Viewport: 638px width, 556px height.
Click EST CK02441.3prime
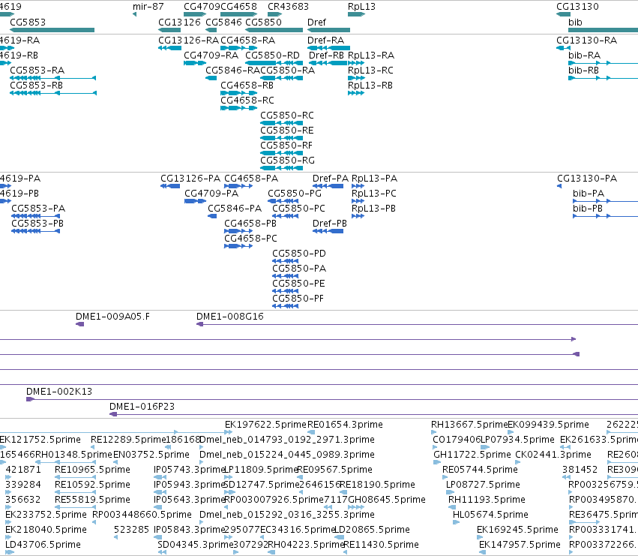point(553,455)
